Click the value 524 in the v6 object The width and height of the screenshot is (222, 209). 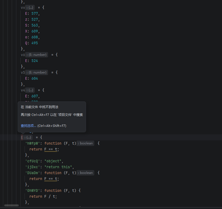pos(35,61)
